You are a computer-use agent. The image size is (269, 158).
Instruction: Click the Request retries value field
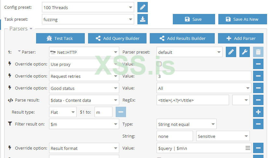[x=204, y=76]
